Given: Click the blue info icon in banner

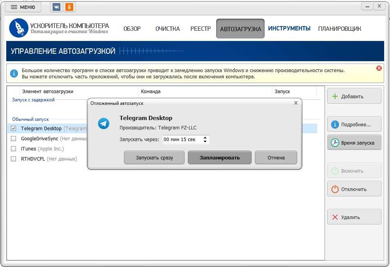Looking at the screenshot, I should coord(14,73).
